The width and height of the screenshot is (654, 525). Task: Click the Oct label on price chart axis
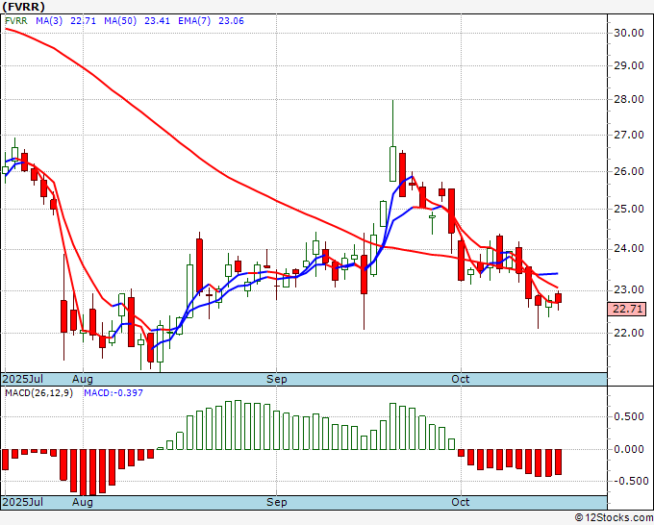pyautogui.click(x=461, y=379)
